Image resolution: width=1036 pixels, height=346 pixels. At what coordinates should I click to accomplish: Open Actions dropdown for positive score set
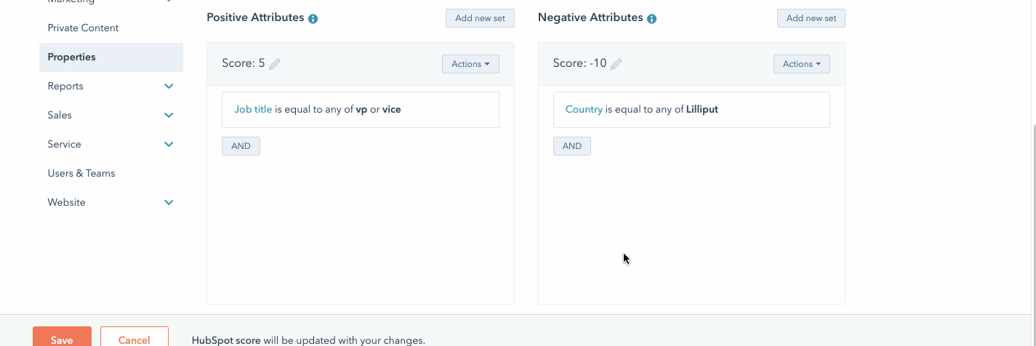pos(470,64)
